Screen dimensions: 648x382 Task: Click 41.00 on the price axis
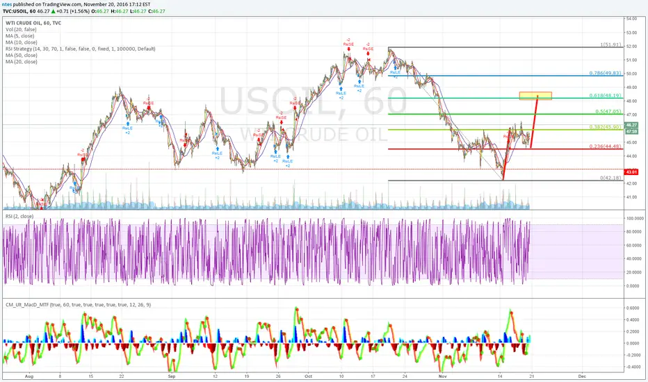pos(631,197)
